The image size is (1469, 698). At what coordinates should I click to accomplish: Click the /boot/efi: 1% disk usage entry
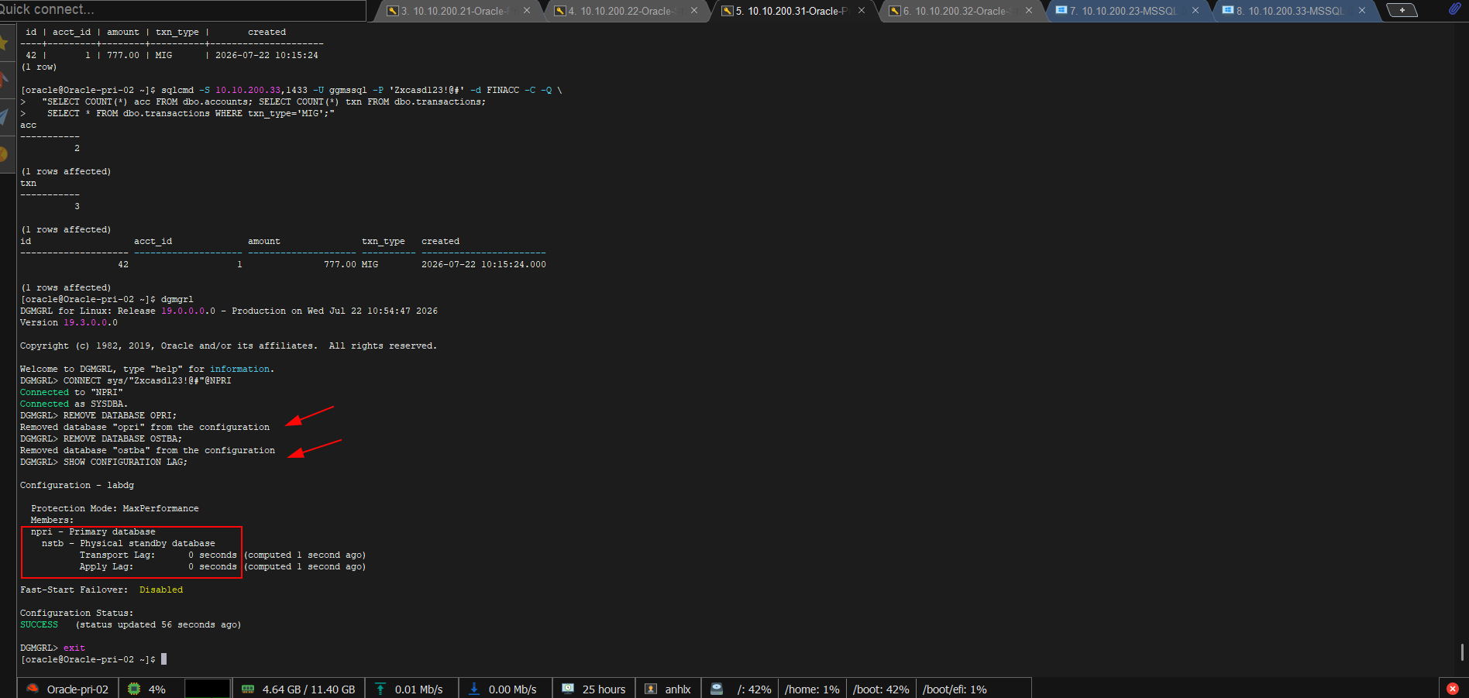955,689
